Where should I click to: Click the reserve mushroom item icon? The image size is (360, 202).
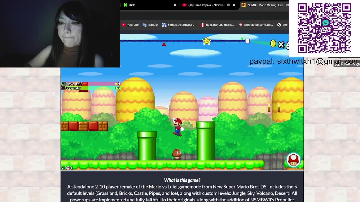click(x=293, y=160)
